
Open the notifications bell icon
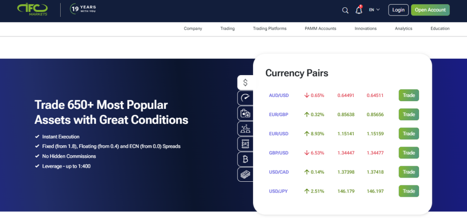click(x=358, y=10)
